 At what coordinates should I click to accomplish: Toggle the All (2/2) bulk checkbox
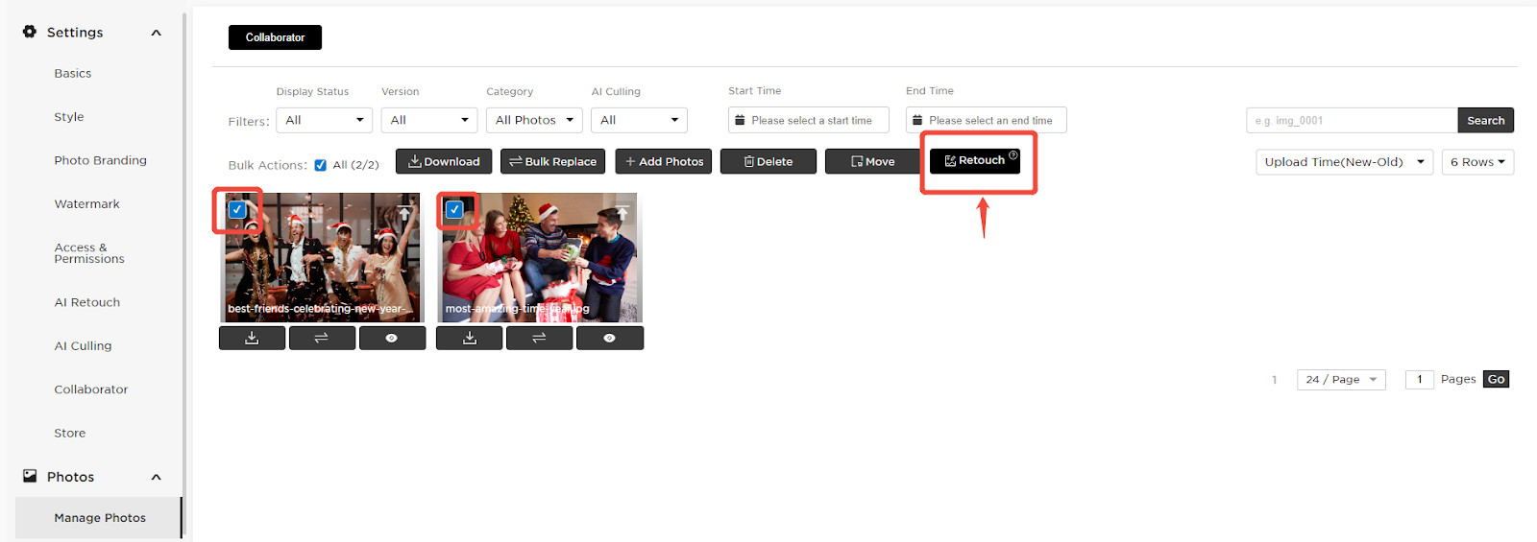coord(321,165)
